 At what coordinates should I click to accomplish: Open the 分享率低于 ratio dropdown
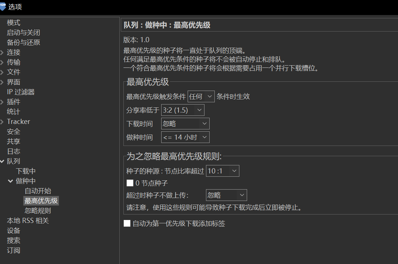click(x=182, y=110)
